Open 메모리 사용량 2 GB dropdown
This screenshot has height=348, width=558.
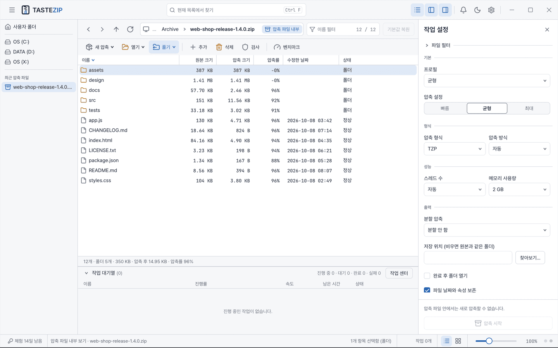pos(520,189)
